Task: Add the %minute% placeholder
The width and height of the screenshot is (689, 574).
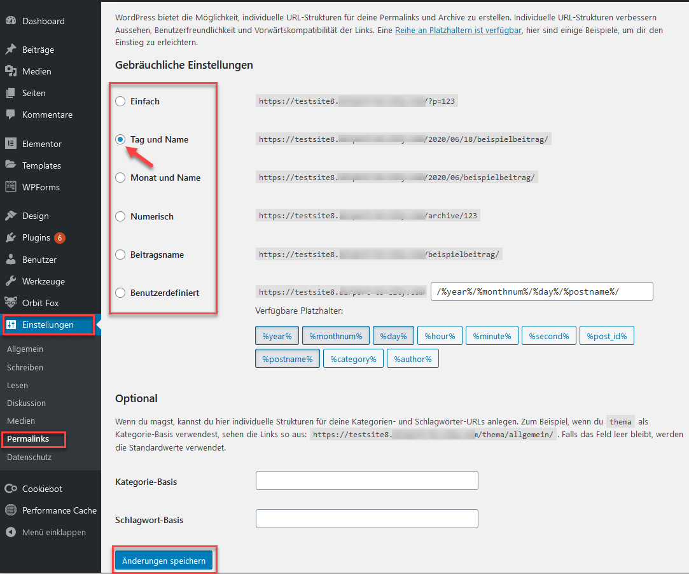Action: [x=492, y=336]
